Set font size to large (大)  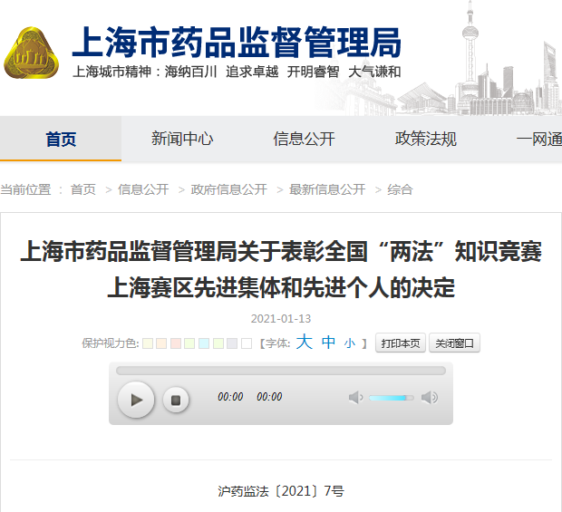[305, 343]
